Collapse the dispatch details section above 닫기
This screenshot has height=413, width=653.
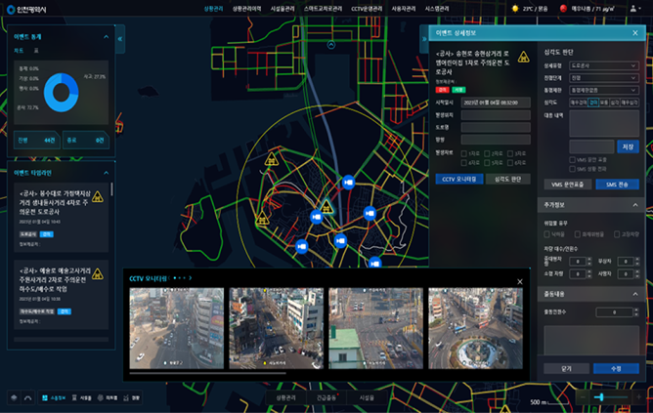635,294
